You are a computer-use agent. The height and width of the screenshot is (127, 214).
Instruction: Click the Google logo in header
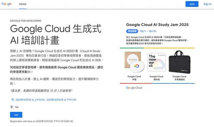pos(6,4)
